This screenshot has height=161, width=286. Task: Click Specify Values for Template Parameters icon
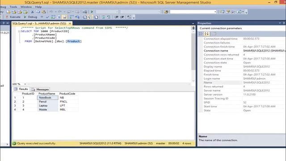[129, 17]
